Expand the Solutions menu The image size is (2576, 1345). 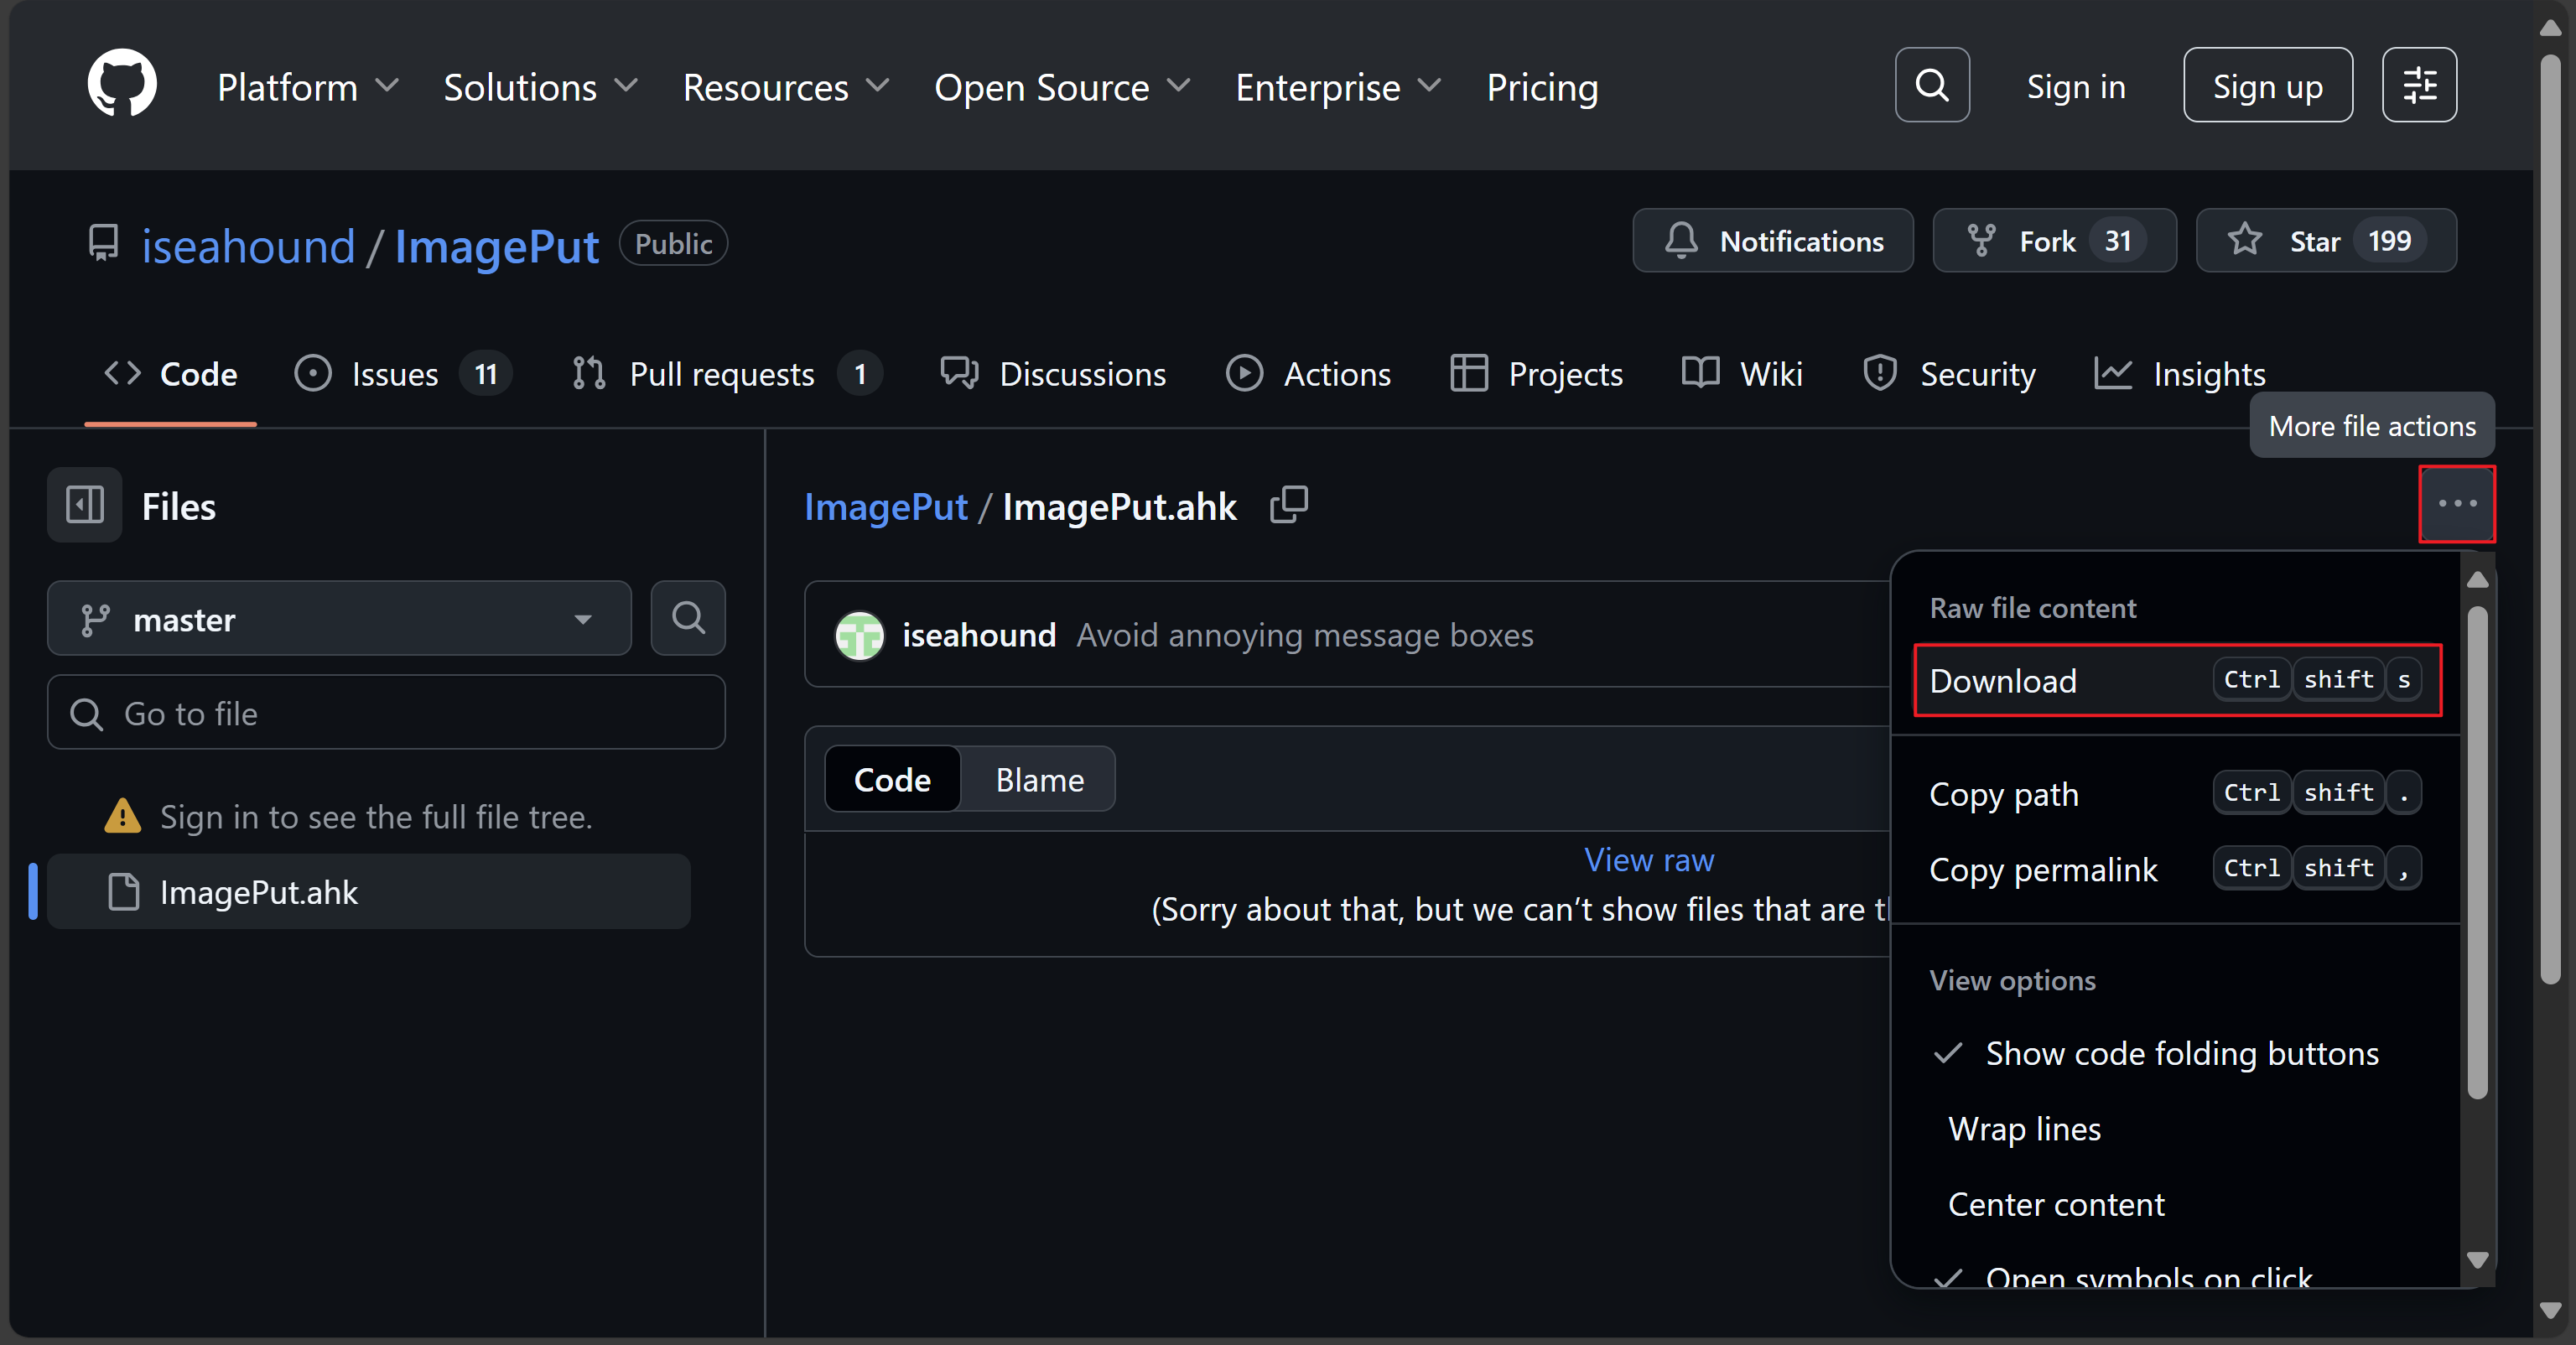pyautogui.click(x=540, y=87)
